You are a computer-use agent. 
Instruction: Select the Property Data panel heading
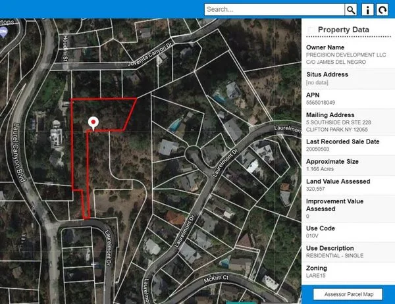point(344,30)
